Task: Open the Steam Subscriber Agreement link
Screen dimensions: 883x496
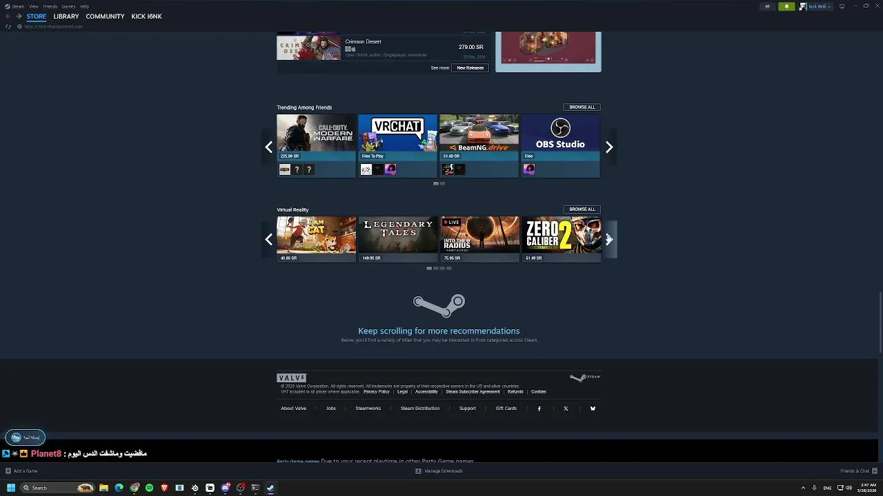Action: (473, 391)
